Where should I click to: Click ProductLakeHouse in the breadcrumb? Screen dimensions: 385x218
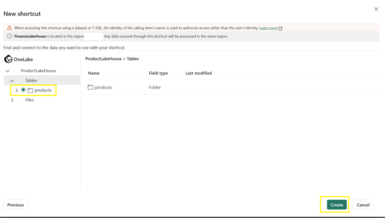pos(103,59)
